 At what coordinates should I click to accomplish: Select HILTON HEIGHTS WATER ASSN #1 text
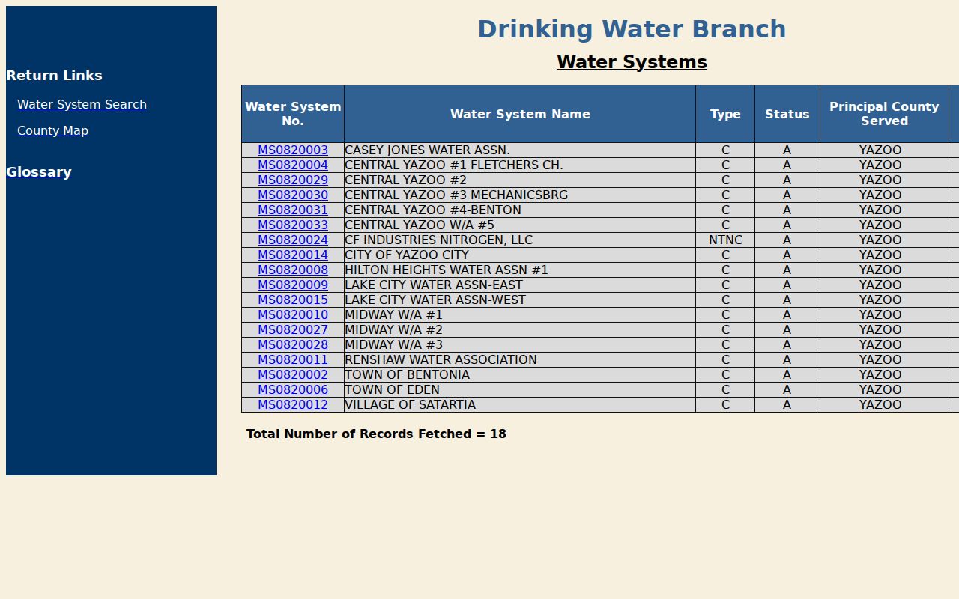point(447,270)
